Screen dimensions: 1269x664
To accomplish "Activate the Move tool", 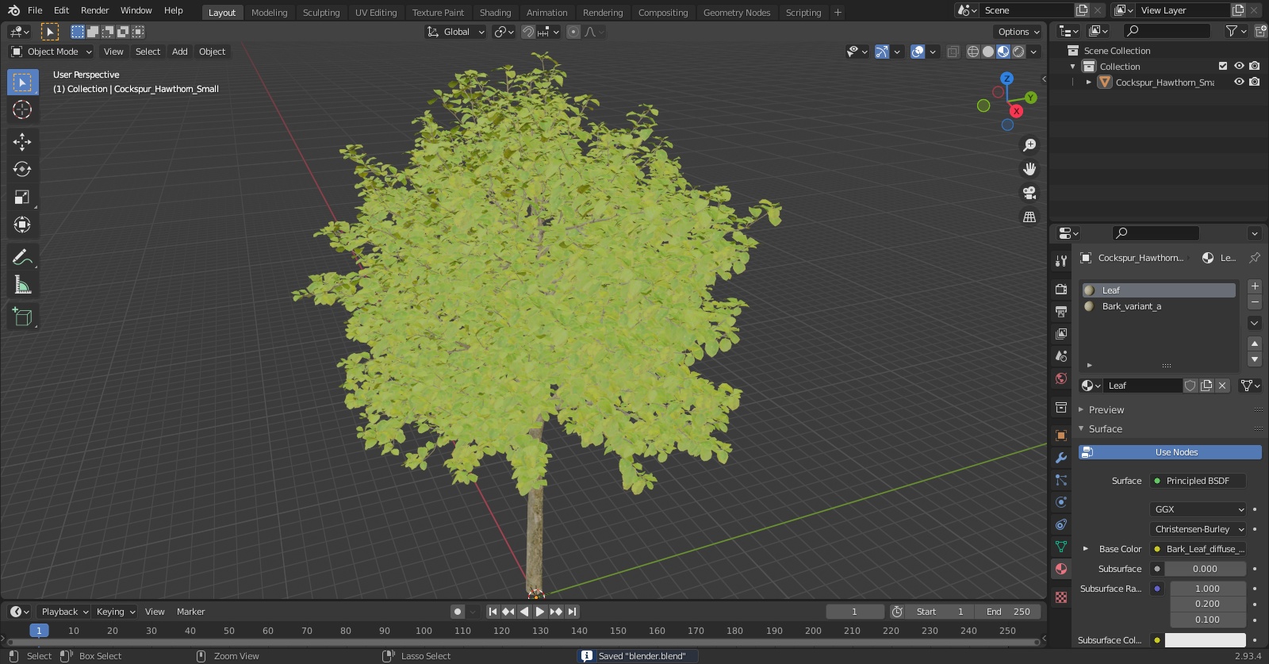I will click(x=22, y=141).
